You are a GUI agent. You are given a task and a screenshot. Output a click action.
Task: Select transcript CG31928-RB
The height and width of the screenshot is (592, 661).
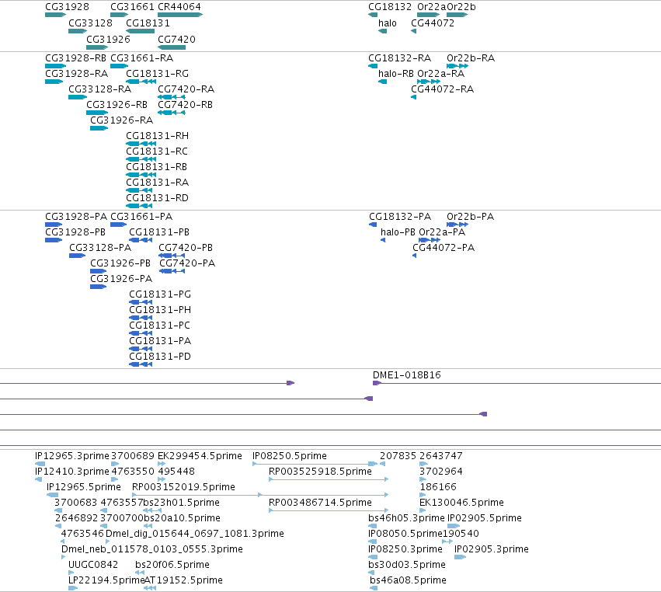76,57
